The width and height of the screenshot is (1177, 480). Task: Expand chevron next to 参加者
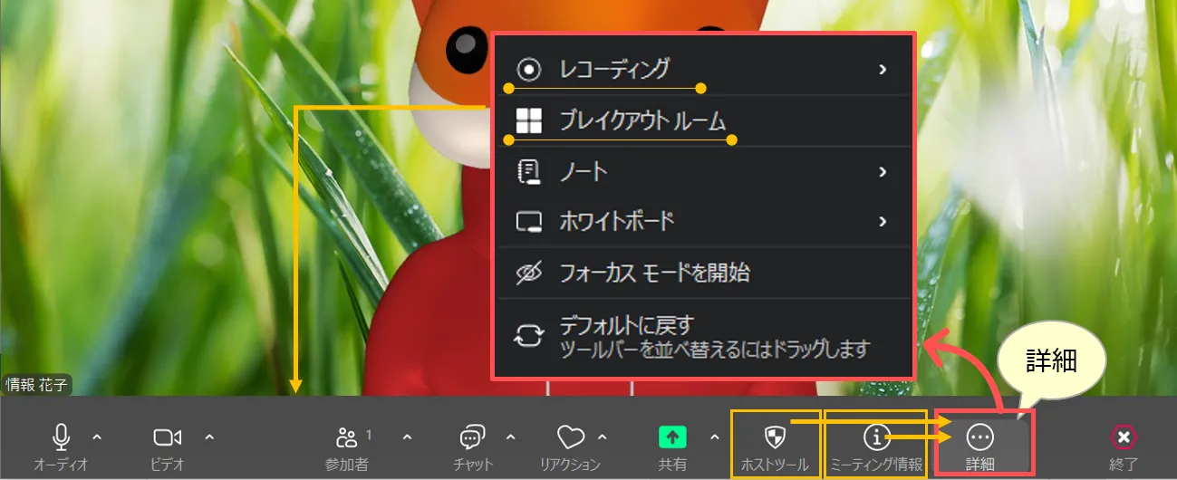coord(407,437)
